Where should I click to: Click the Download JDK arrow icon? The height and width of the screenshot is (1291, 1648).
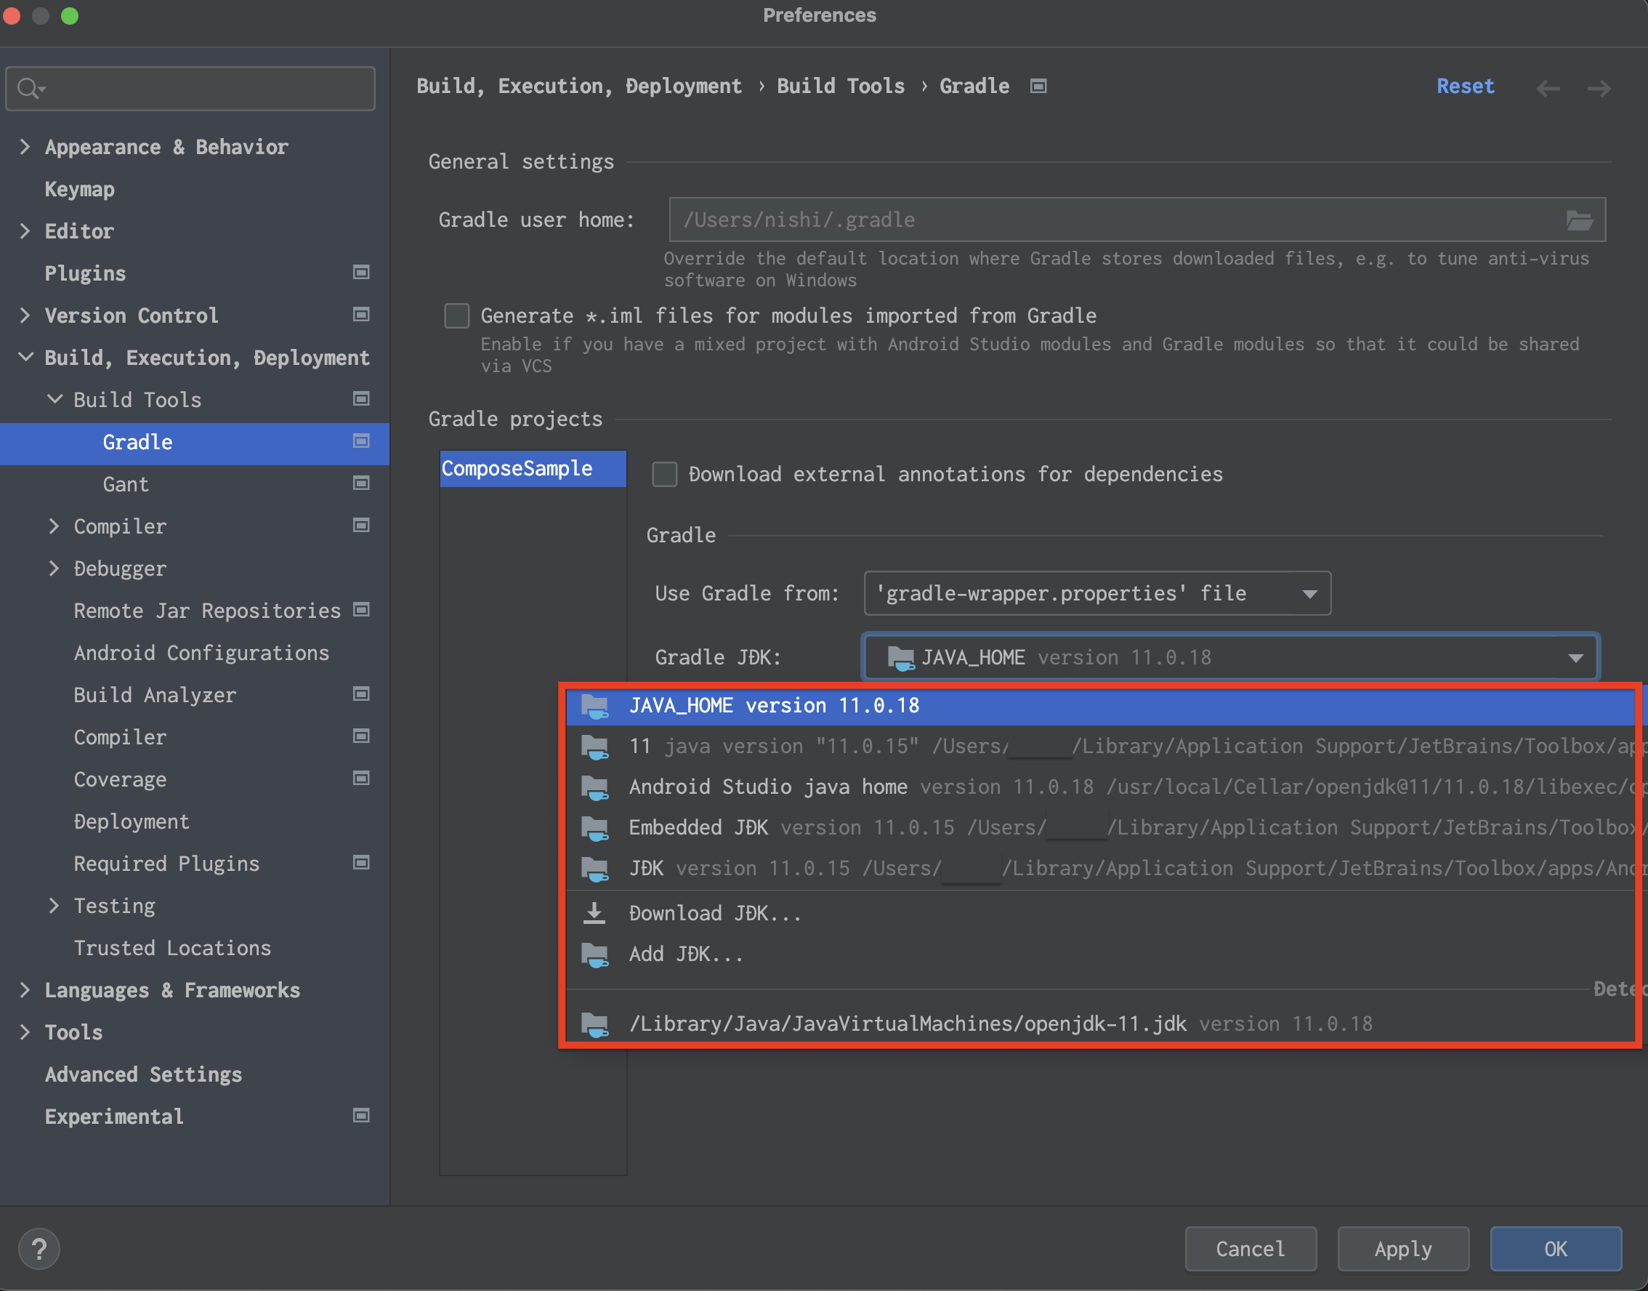[x=594, y=913]
